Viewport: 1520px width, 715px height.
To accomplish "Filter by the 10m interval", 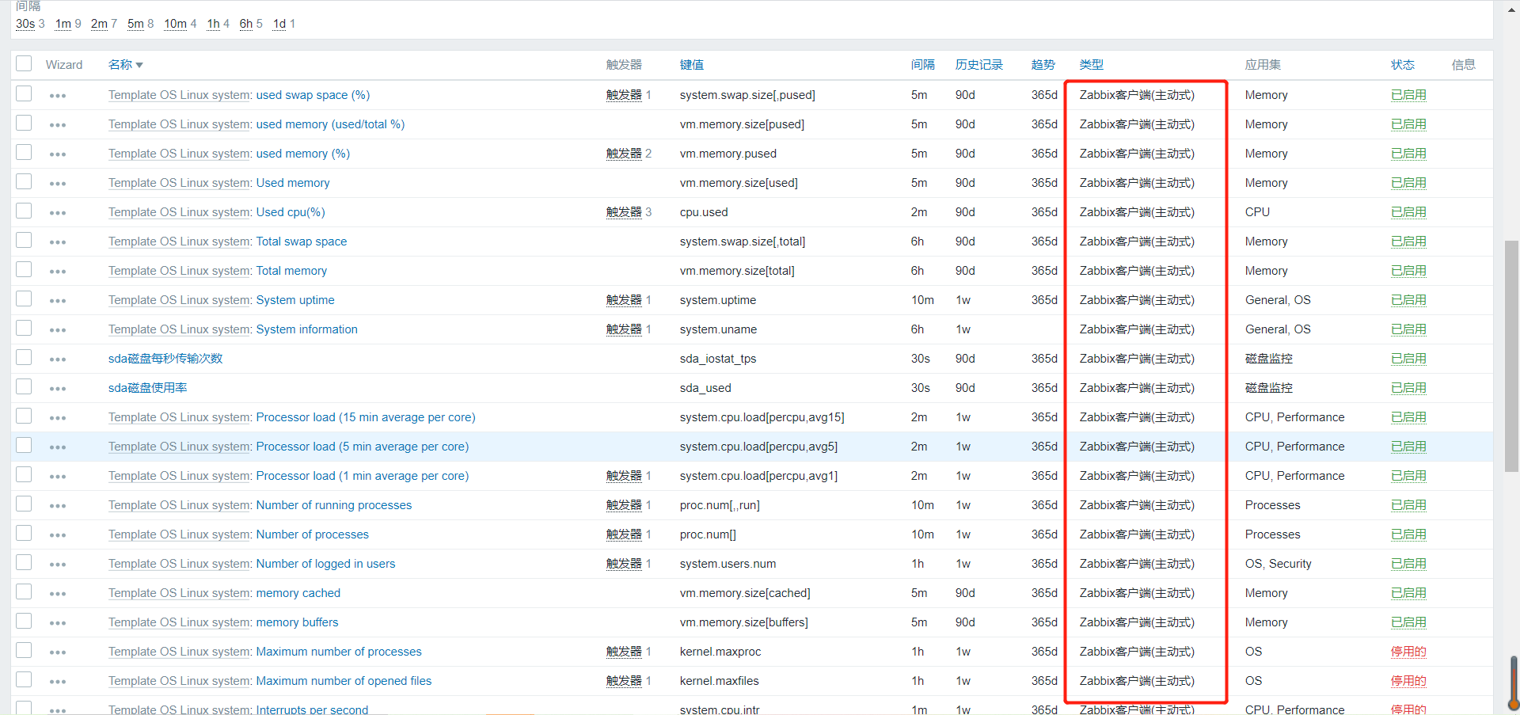I will 175,24.
